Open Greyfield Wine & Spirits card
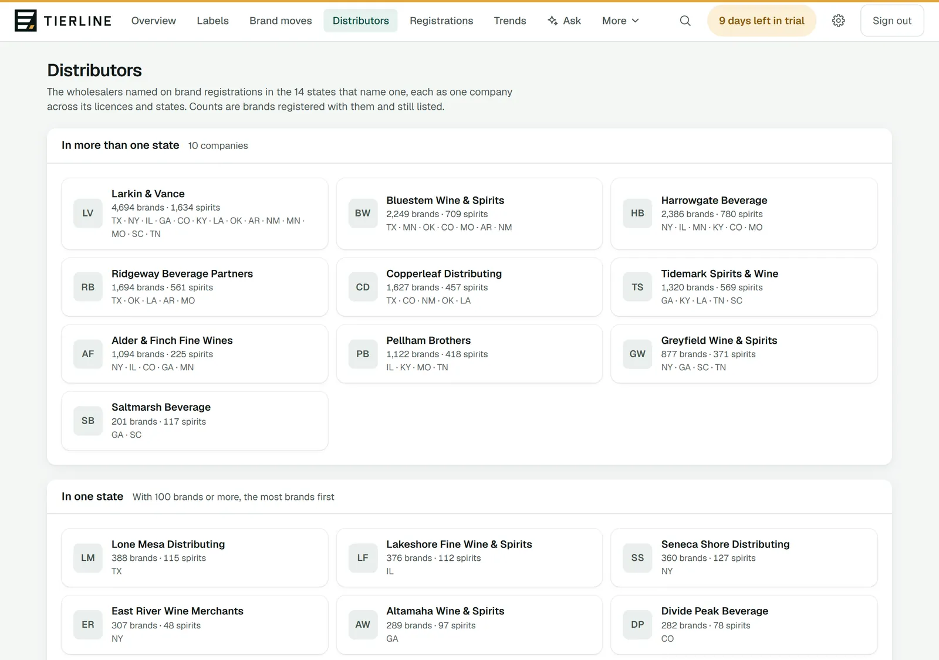Image resolution: width=939 pixels, height=660 pixels. pyautogui.click(x=744, y=354)
